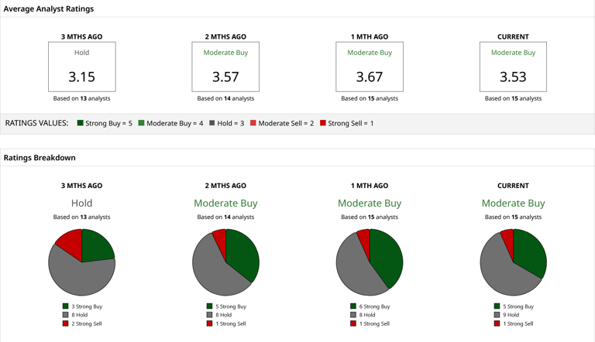Click the '1 MTH AGO' header in Ratings Breakdown
595x342 pixels.
[370, 186]
